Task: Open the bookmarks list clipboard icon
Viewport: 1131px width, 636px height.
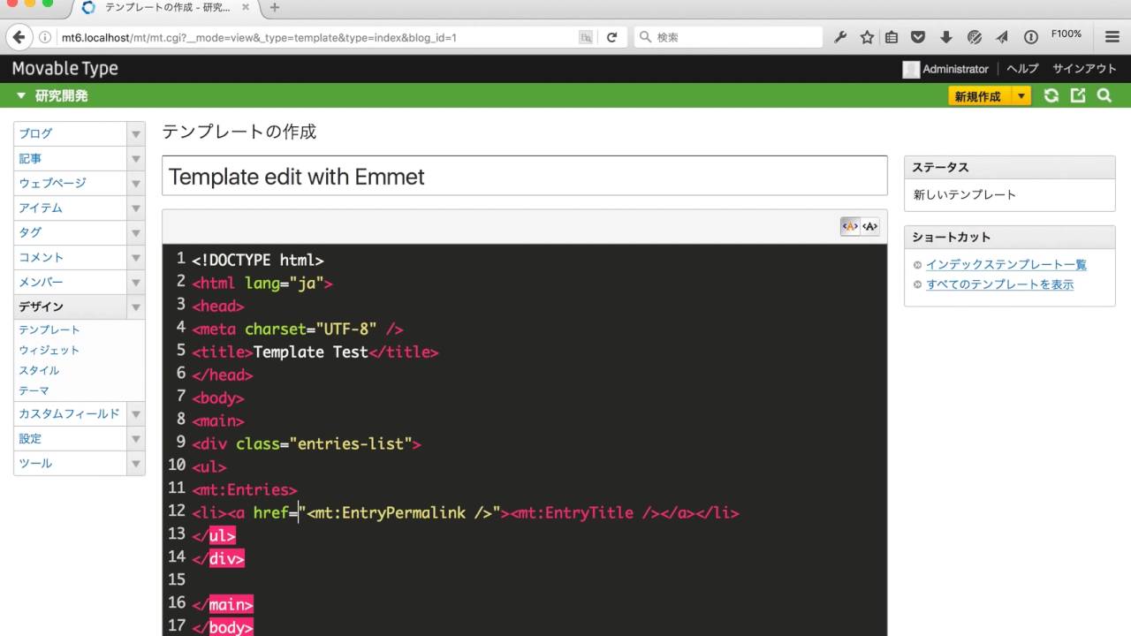Action: 892,37
